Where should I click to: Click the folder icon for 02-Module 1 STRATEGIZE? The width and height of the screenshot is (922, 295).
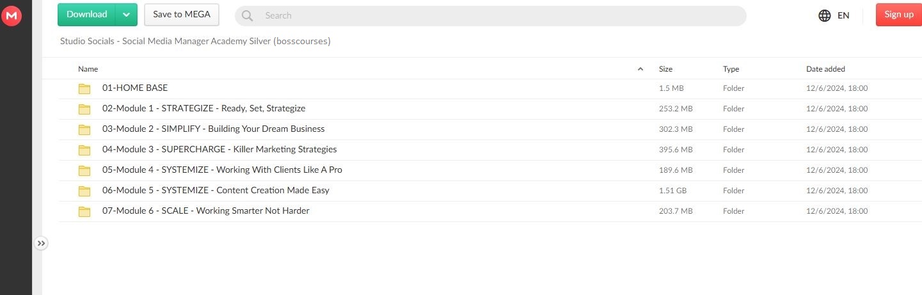(84, 109)
